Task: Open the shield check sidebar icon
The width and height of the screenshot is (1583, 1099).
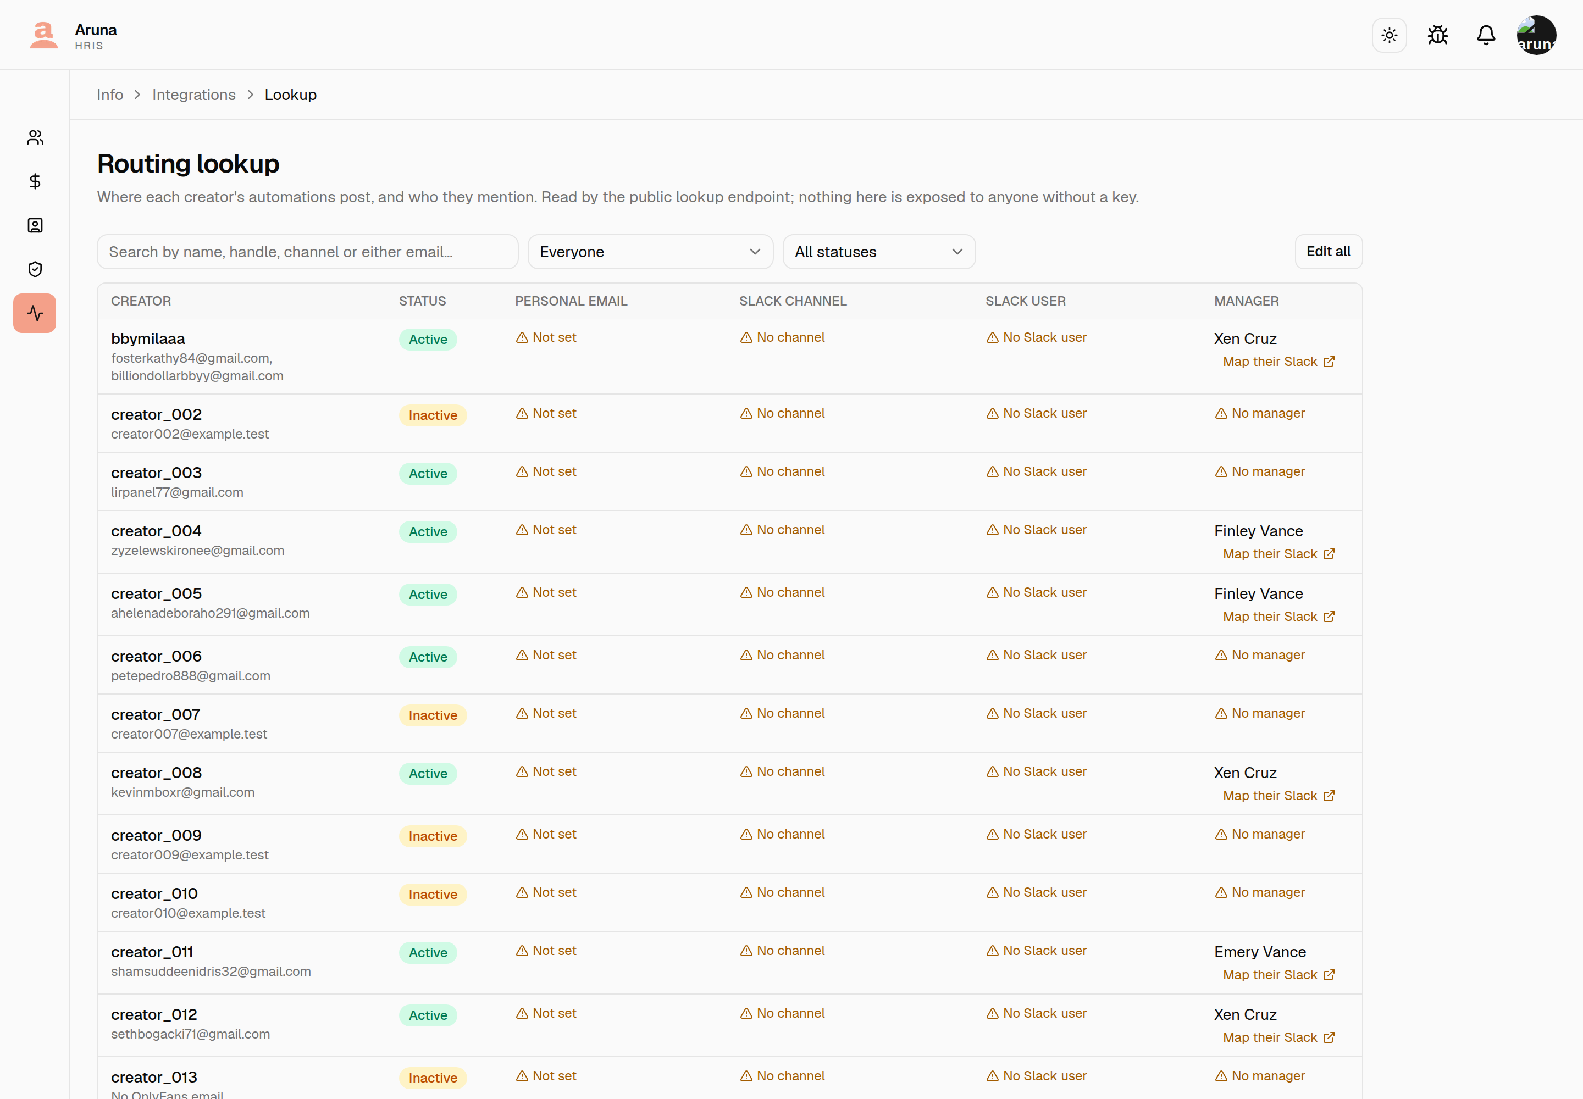Action: pos(35,269)
